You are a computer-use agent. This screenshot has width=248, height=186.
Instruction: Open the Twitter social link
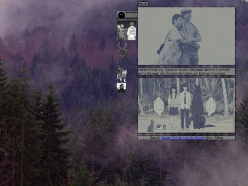tap(177, 138)
